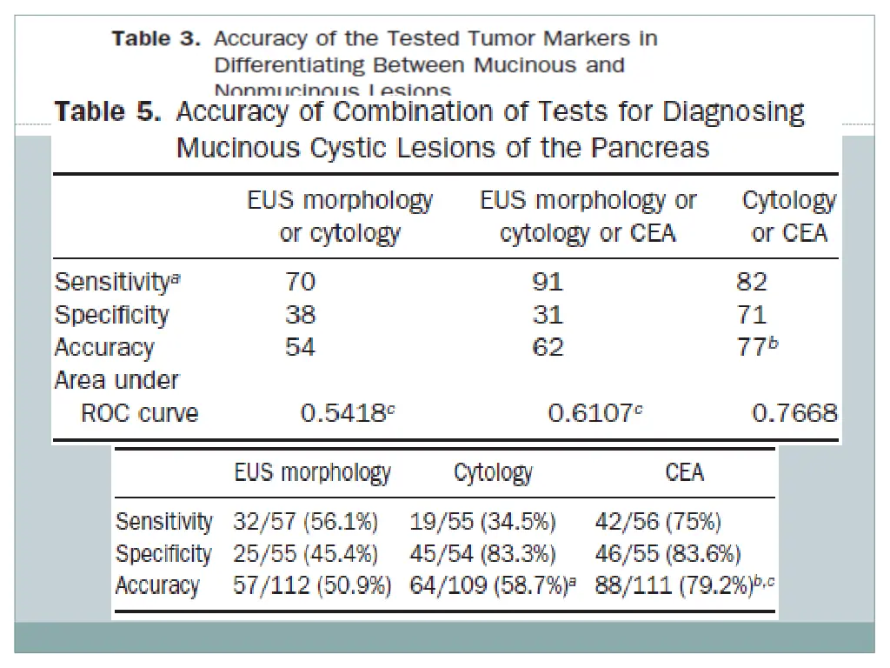The image size is (890, 668).
Task: Click the "57/112 (50.9%)" EUS accuracy cell
Action: coord(311,586)
